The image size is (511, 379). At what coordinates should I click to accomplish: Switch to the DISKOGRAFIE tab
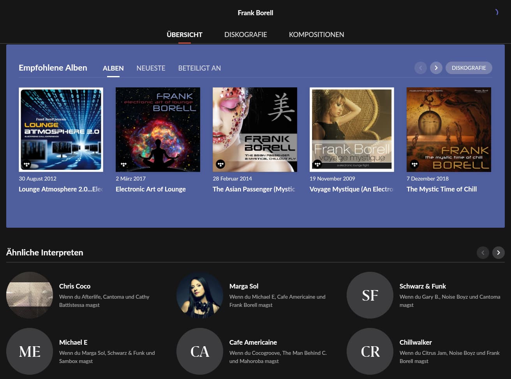(245, 35)
